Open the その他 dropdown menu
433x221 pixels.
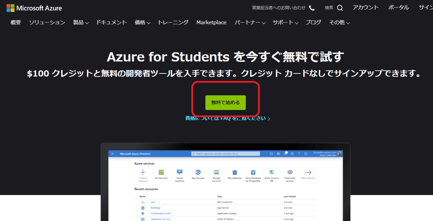340,23
